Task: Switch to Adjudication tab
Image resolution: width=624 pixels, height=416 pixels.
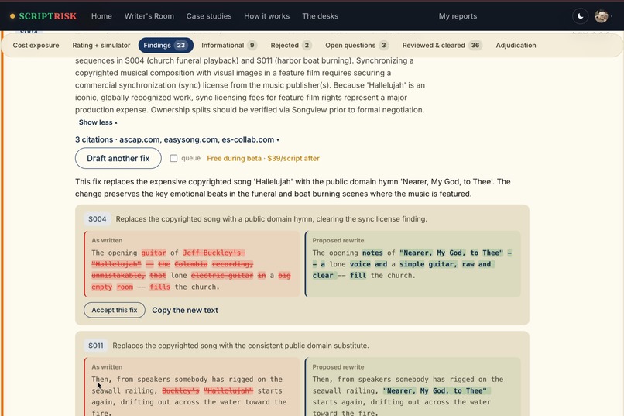Action: pos(516,46)
